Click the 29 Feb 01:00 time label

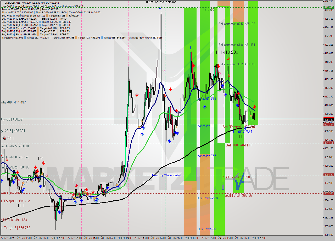(x=192, y=238)
